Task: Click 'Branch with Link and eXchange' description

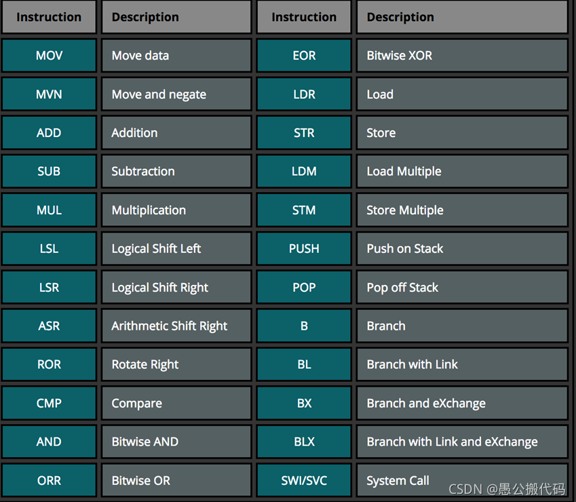Action: (x=463, y=442)
